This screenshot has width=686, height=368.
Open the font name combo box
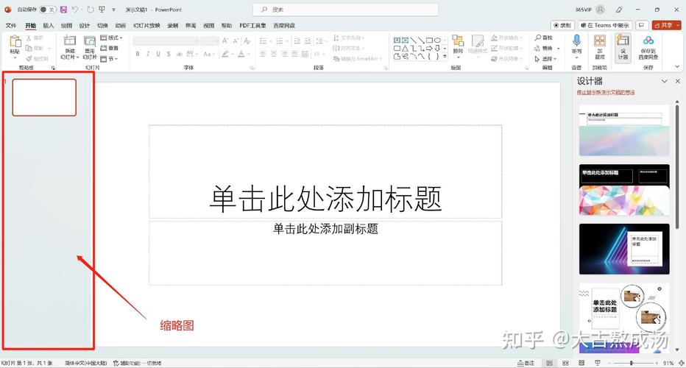[166, 41]
